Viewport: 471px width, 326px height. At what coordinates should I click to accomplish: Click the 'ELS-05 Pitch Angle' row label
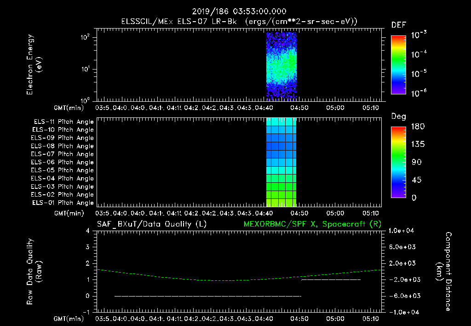pyautogui.click(x=62, y=170)
